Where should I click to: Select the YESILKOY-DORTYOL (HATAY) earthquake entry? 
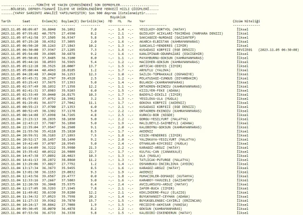(x=160, y=29)
